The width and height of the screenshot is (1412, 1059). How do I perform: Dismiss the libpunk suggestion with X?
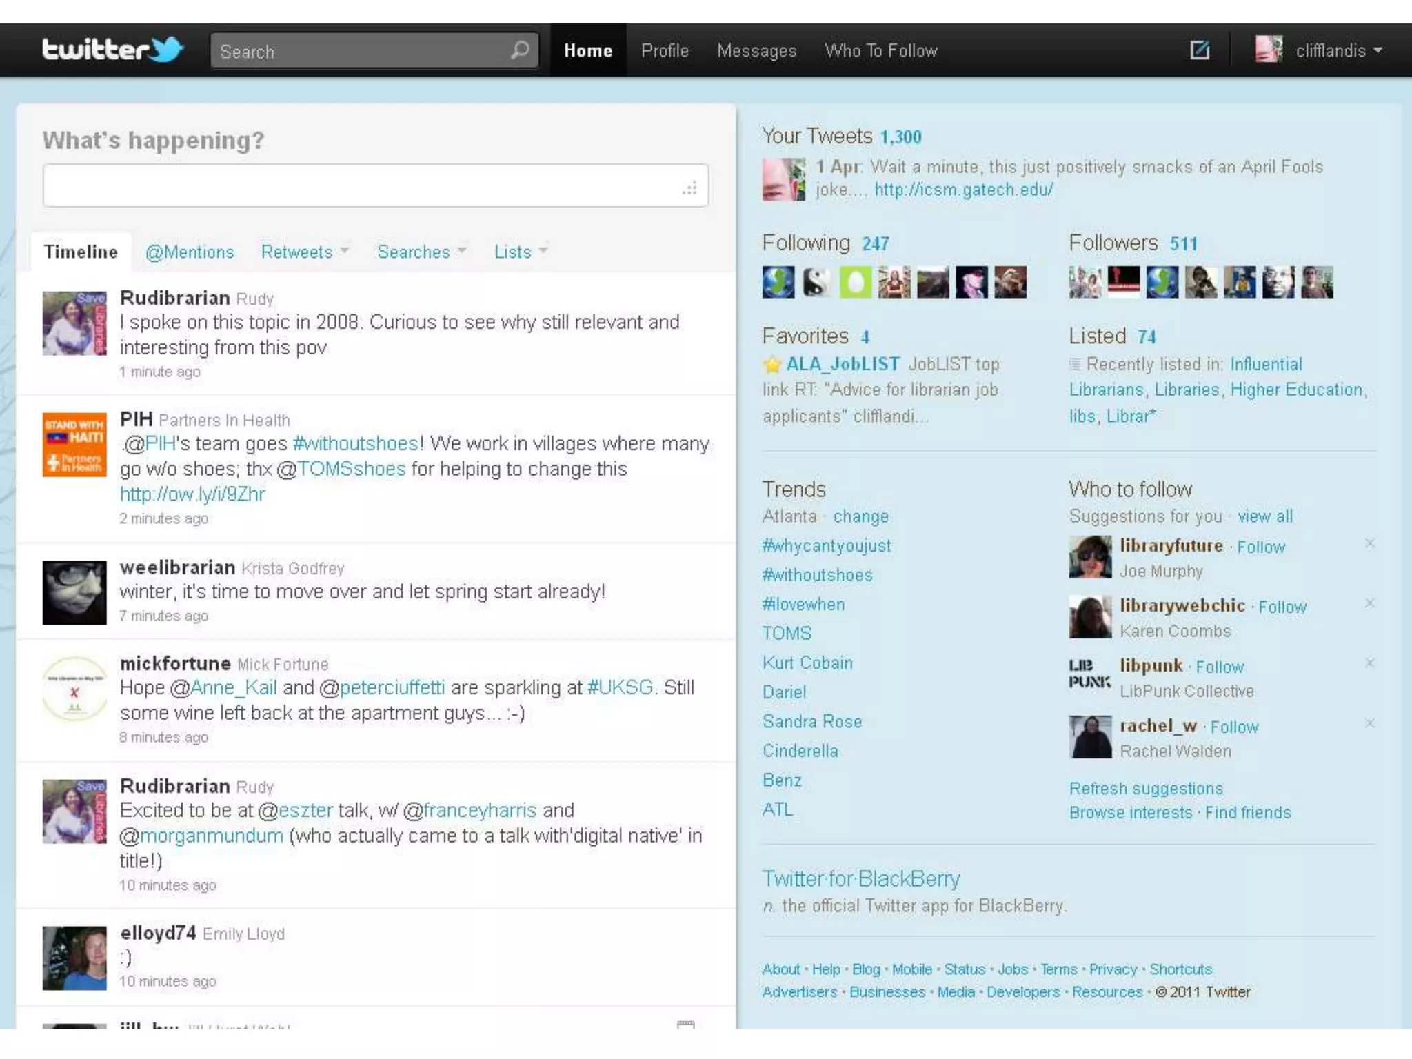tap(1369, 663)
